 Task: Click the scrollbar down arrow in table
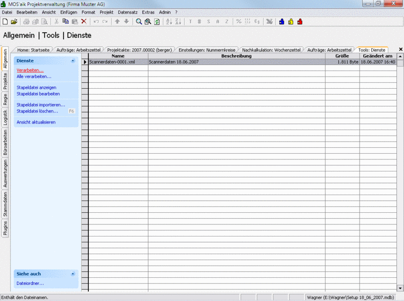(x=400, y=288)
